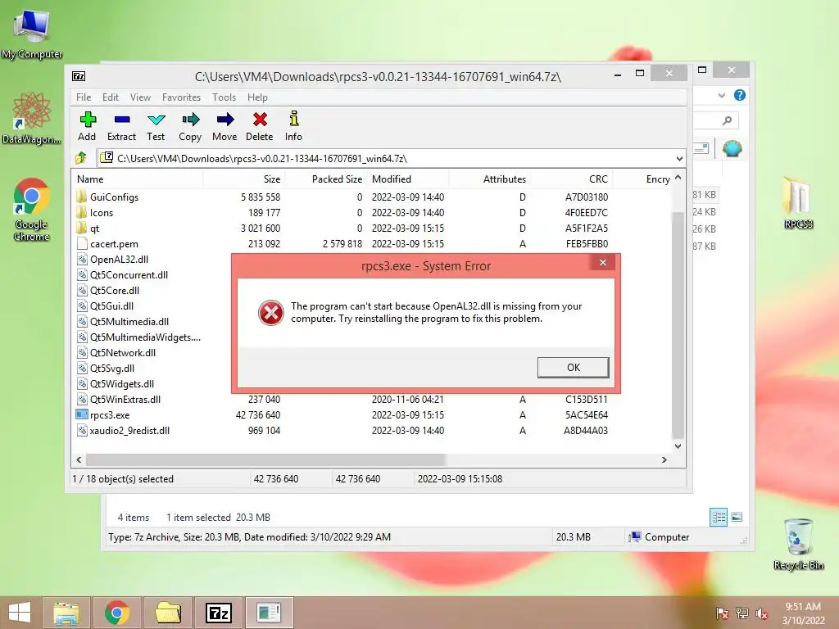Click the muted volume tray icon
The height and width of the screenshot is (629, 839).
click(x=762, y=613)
